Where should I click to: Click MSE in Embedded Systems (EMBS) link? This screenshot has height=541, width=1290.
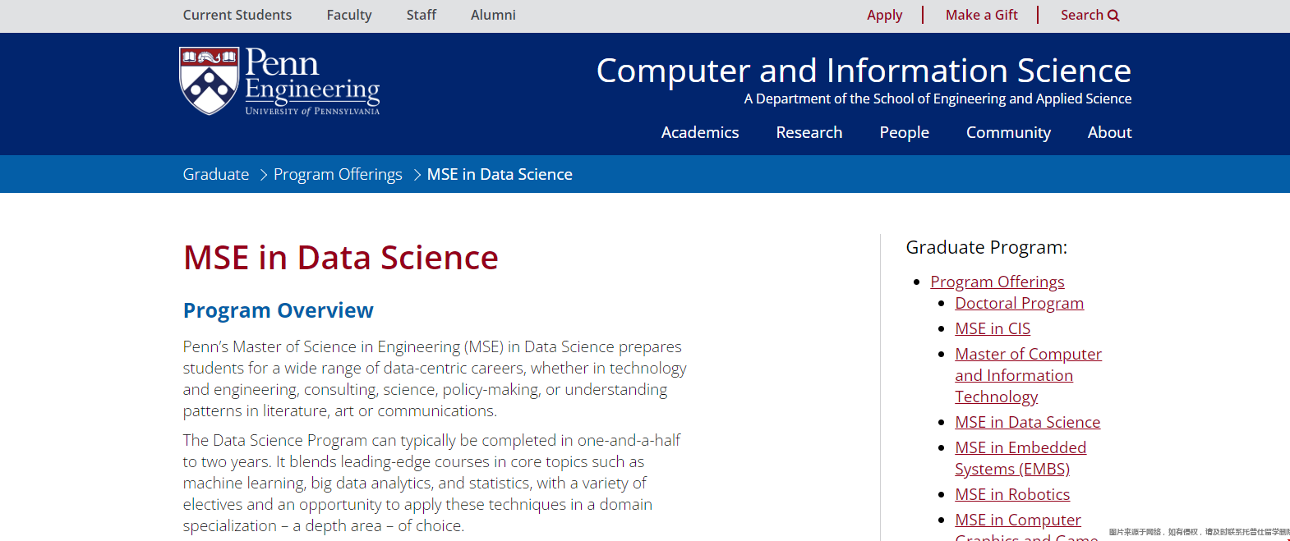coord(1020,458)
